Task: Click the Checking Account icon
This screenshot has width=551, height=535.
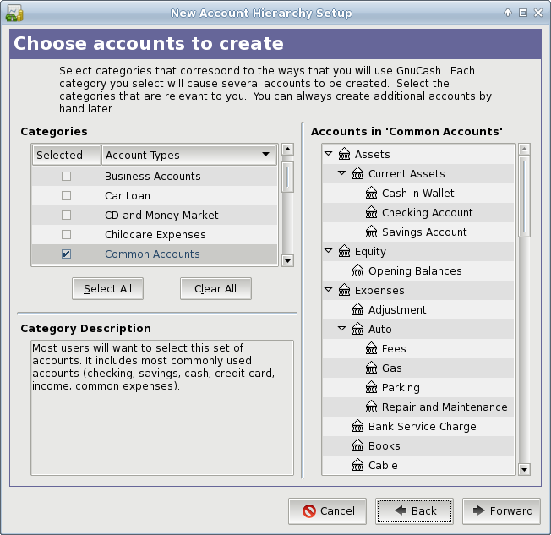Action: click(372, 212)
